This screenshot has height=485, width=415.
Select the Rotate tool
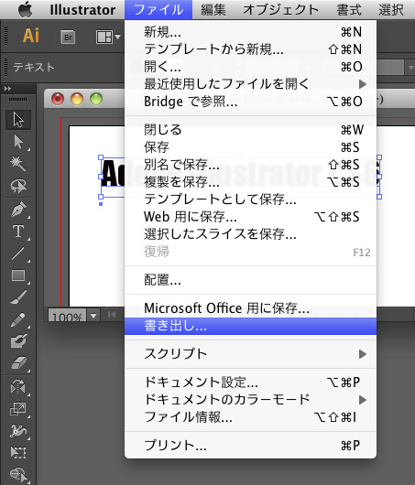[18, 387]
